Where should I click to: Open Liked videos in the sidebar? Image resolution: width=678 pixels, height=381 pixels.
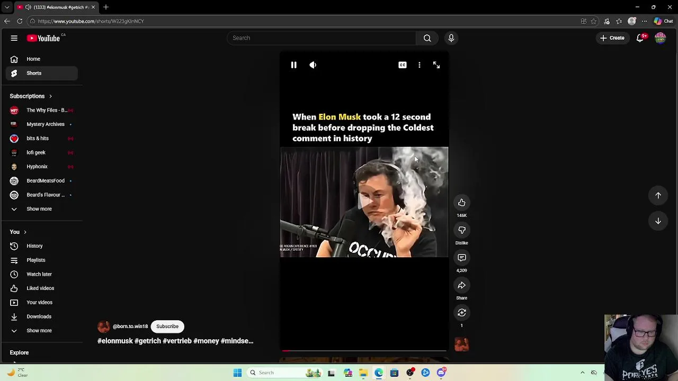click(42, 288)
